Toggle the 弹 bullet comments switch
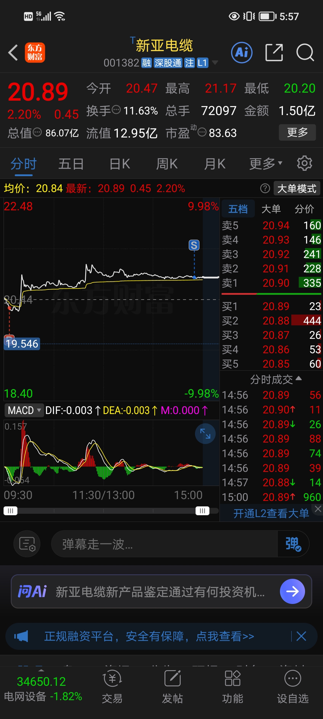This screenshot has height=719, width=323. point(293,544)
